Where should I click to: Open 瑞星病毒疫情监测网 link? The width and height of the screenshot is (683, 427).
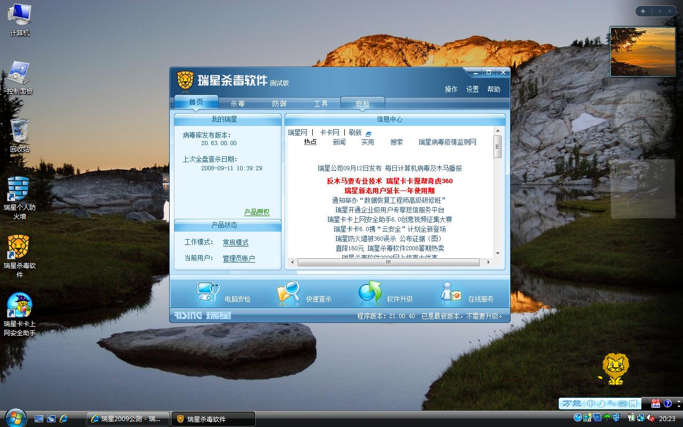point(447,142)
